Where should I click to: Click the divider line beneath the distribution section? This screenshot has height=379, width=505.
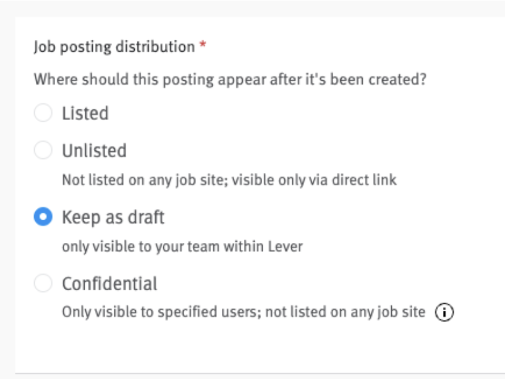pyautogui.click(x=260, y=374)
